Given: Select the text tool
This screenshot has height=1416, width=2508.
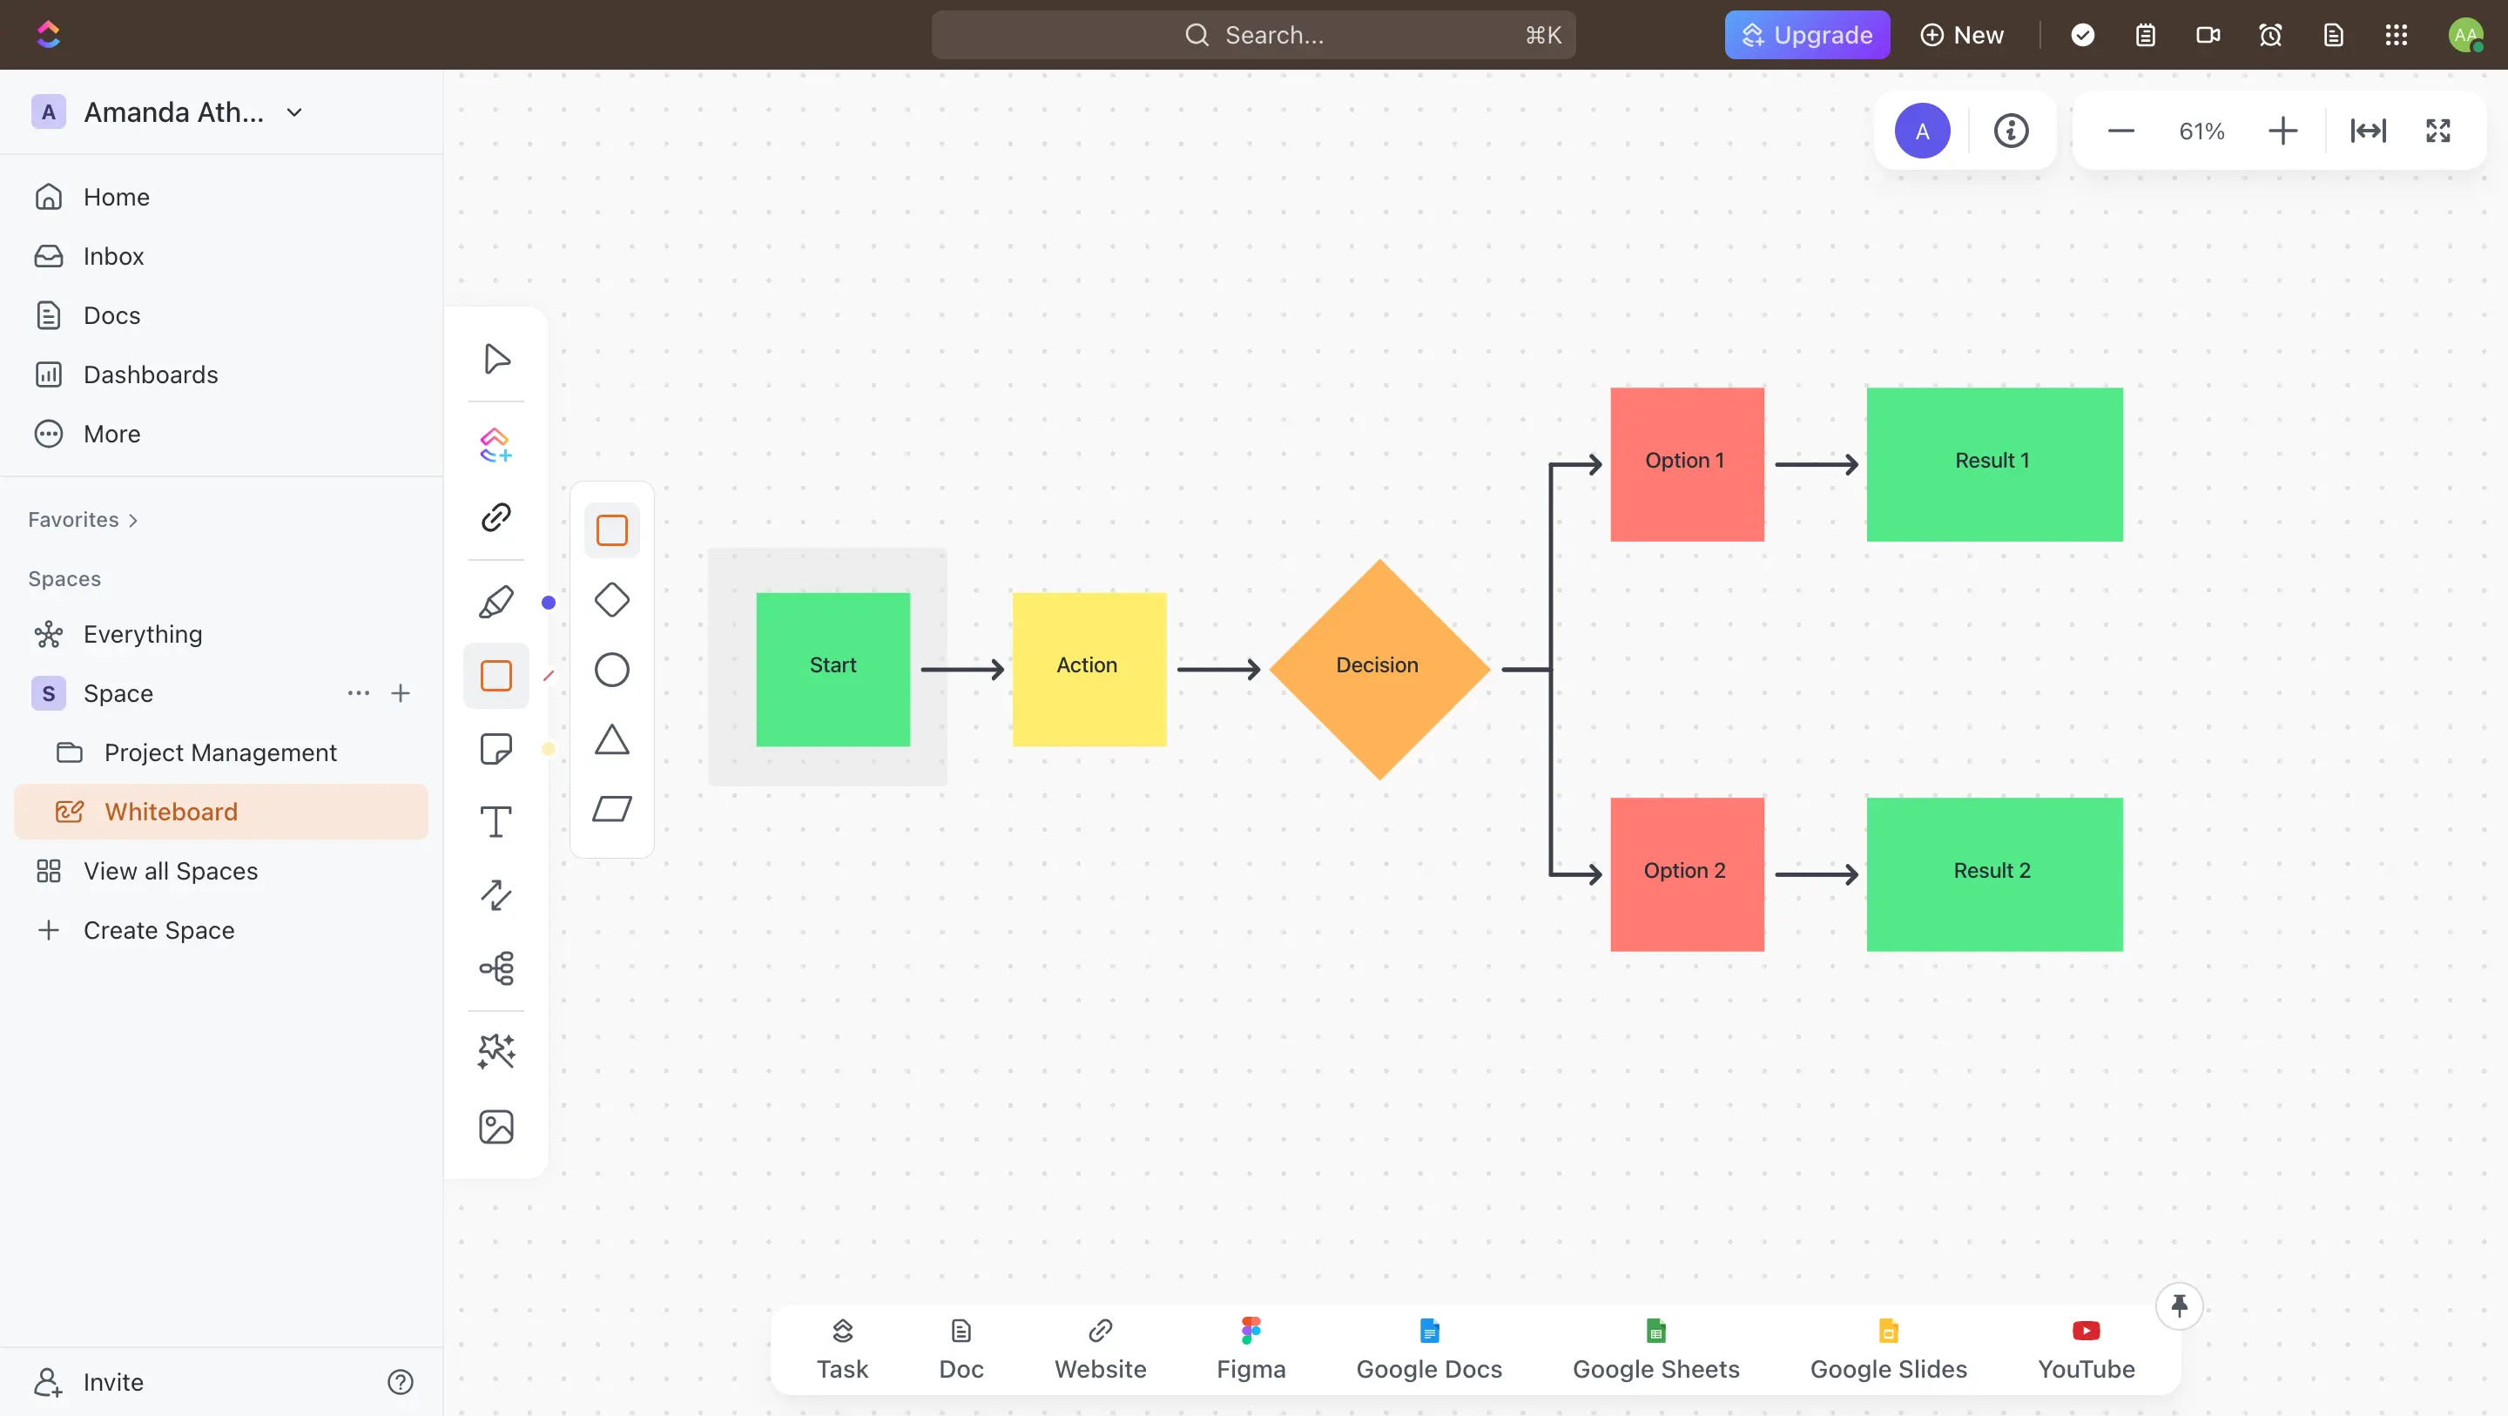Looking at the screenshot, I should 495,822.
